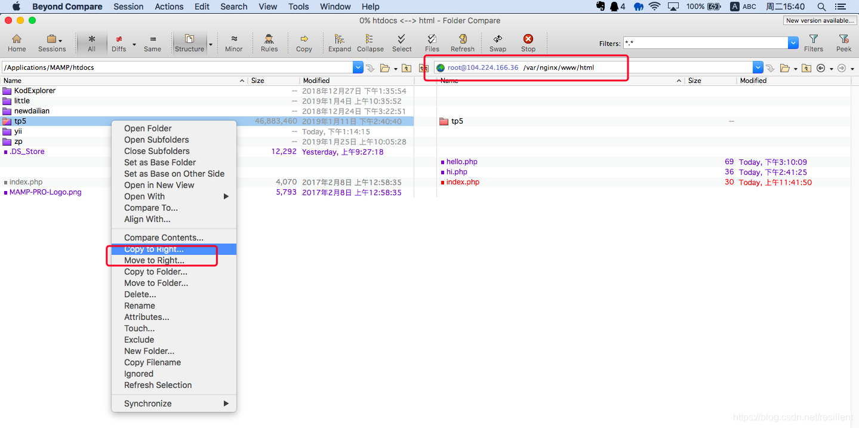Open the Filters dropdown arrow

click(x=793, y=43)
